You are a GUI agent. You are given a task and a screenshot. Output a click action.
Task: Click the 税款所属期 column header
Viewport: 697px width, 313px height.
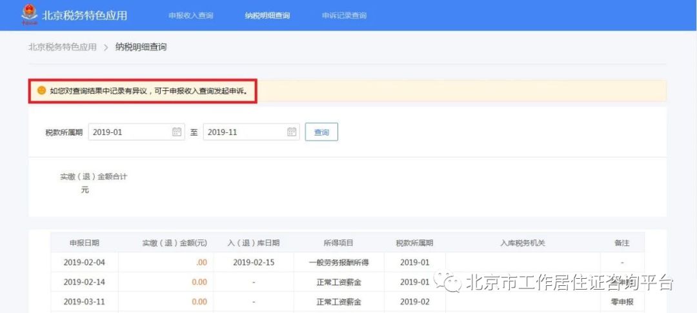(415, 243)
